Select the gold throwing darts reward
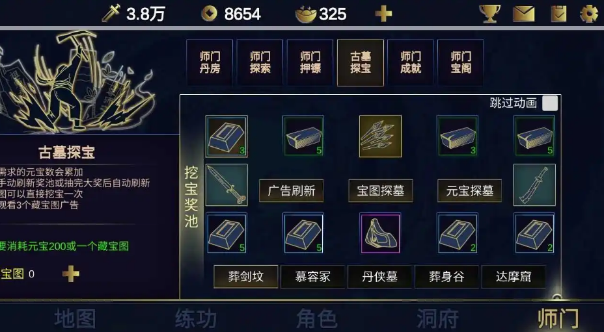Viewport: 604px width, 332px height. (380, 136)
